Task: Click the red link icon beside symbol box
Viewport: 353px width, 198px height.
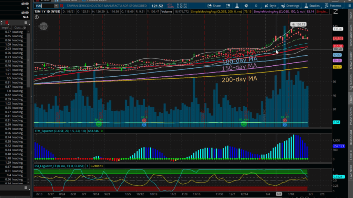Action: pos(61,6)
